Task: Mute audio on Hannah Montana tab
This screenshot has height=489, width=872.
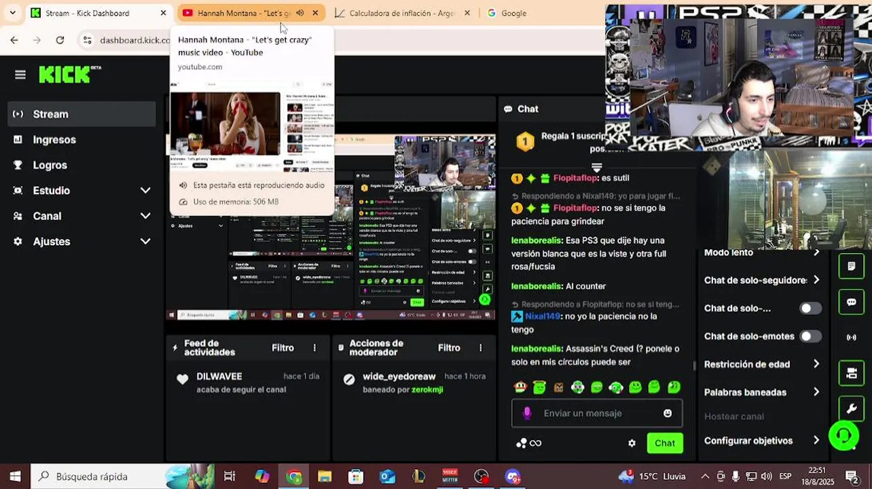Action: click(x=299, y=13)
